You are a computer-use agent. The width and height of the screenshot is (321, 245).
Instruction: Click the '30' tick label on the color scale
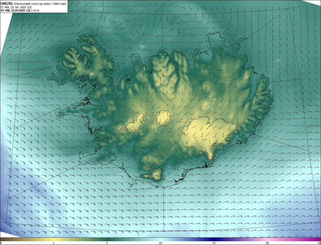point(267,243)
